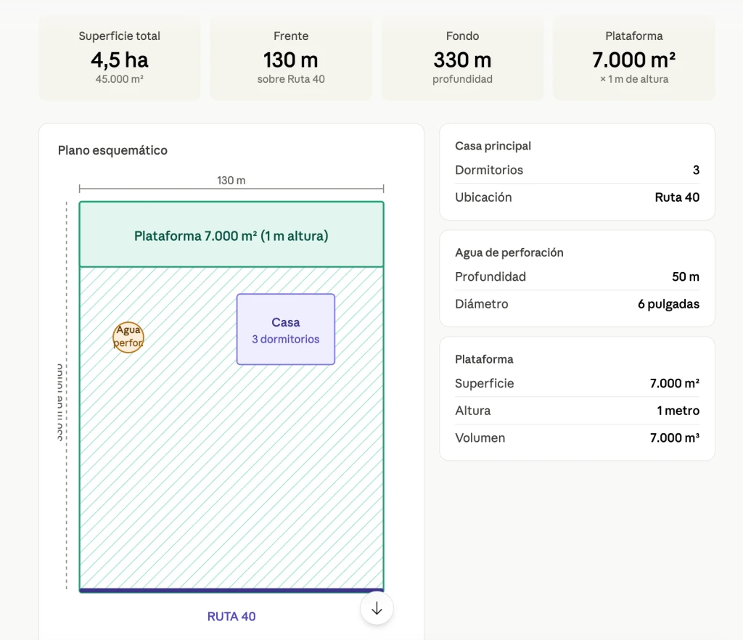This screenshot has width=743, height=640.
Task: Click the 130 m width dimension label
Action: [x=231, y=180]
